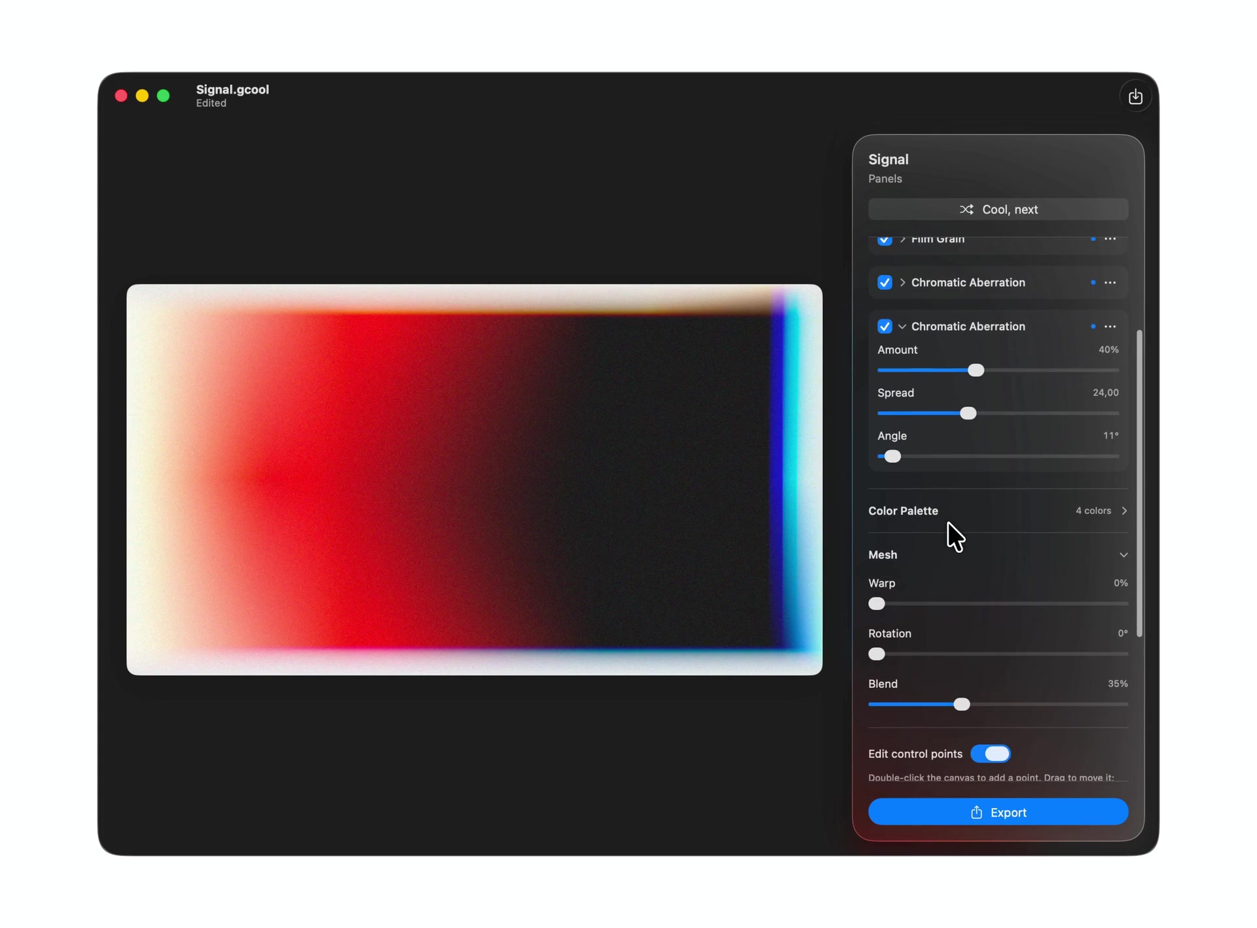Viewport: 1257px width, 928px height.
Task: Open expanded Chromatic Aberration options menu
Action: (1110, 327)
